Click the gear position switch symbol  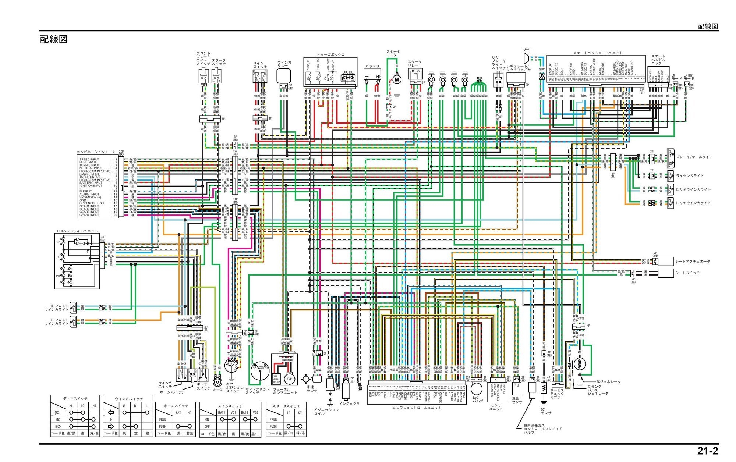(232, 366)
